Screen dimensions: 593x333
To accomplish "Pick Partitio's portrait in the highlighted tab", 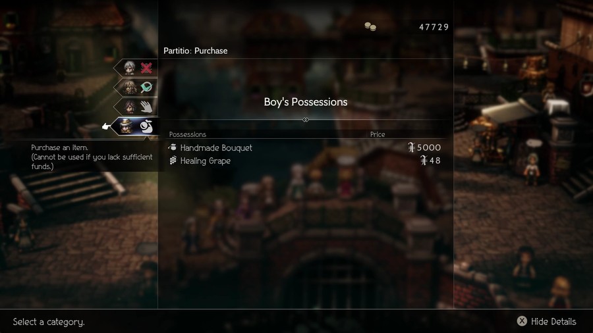I will click(x=126, y=126).
